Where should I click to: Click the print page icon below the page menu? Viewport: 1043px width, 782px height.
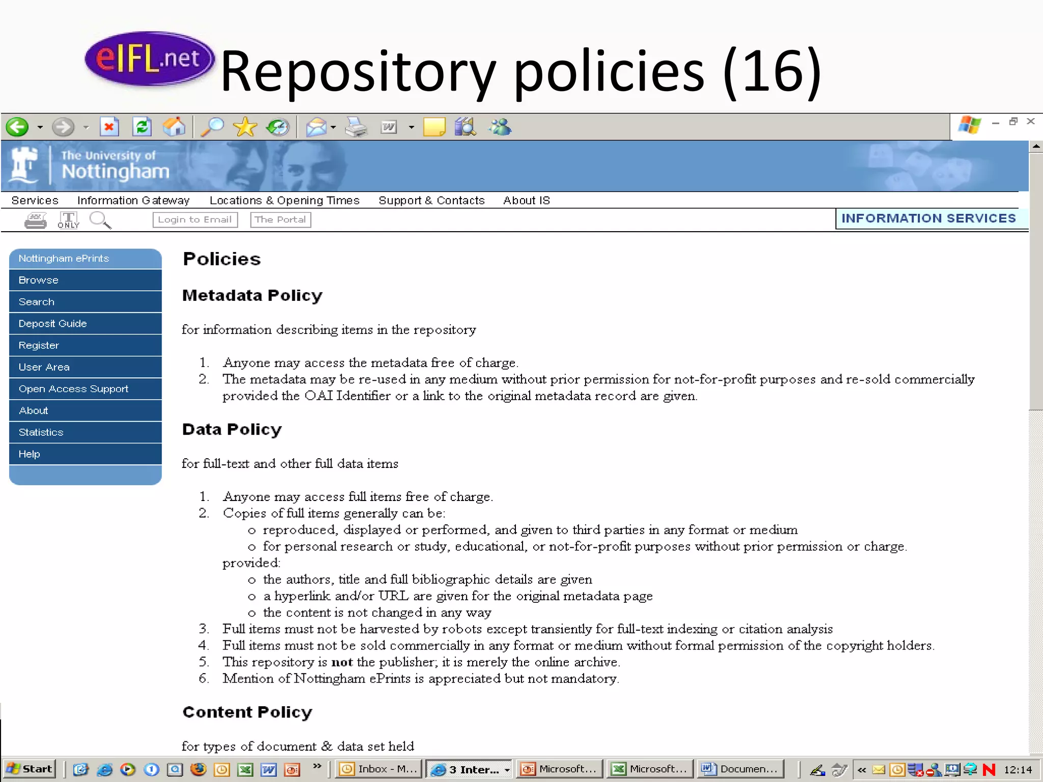click(x=36, y=220)
